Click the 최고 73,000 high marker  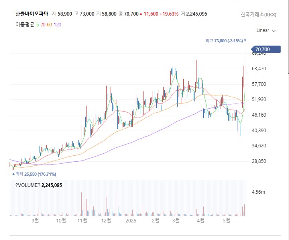coord(226,41)
